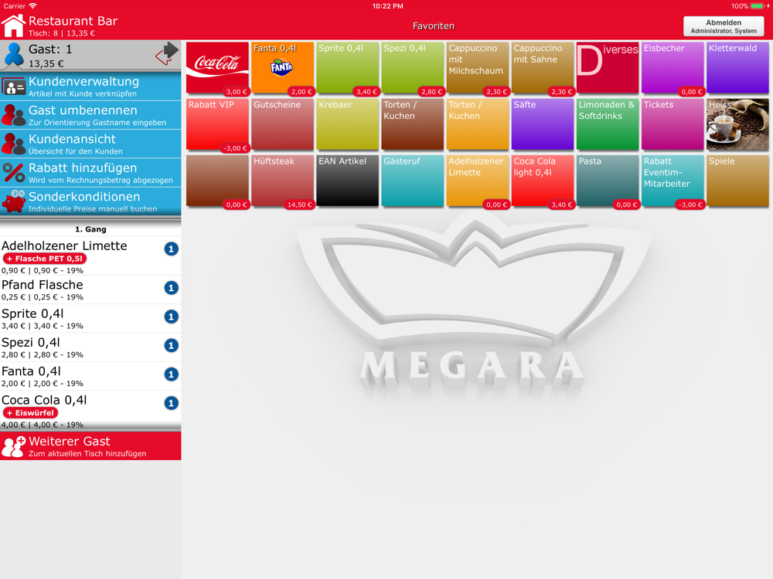Select the Coca-Cola logo tile

coord(217,67)
